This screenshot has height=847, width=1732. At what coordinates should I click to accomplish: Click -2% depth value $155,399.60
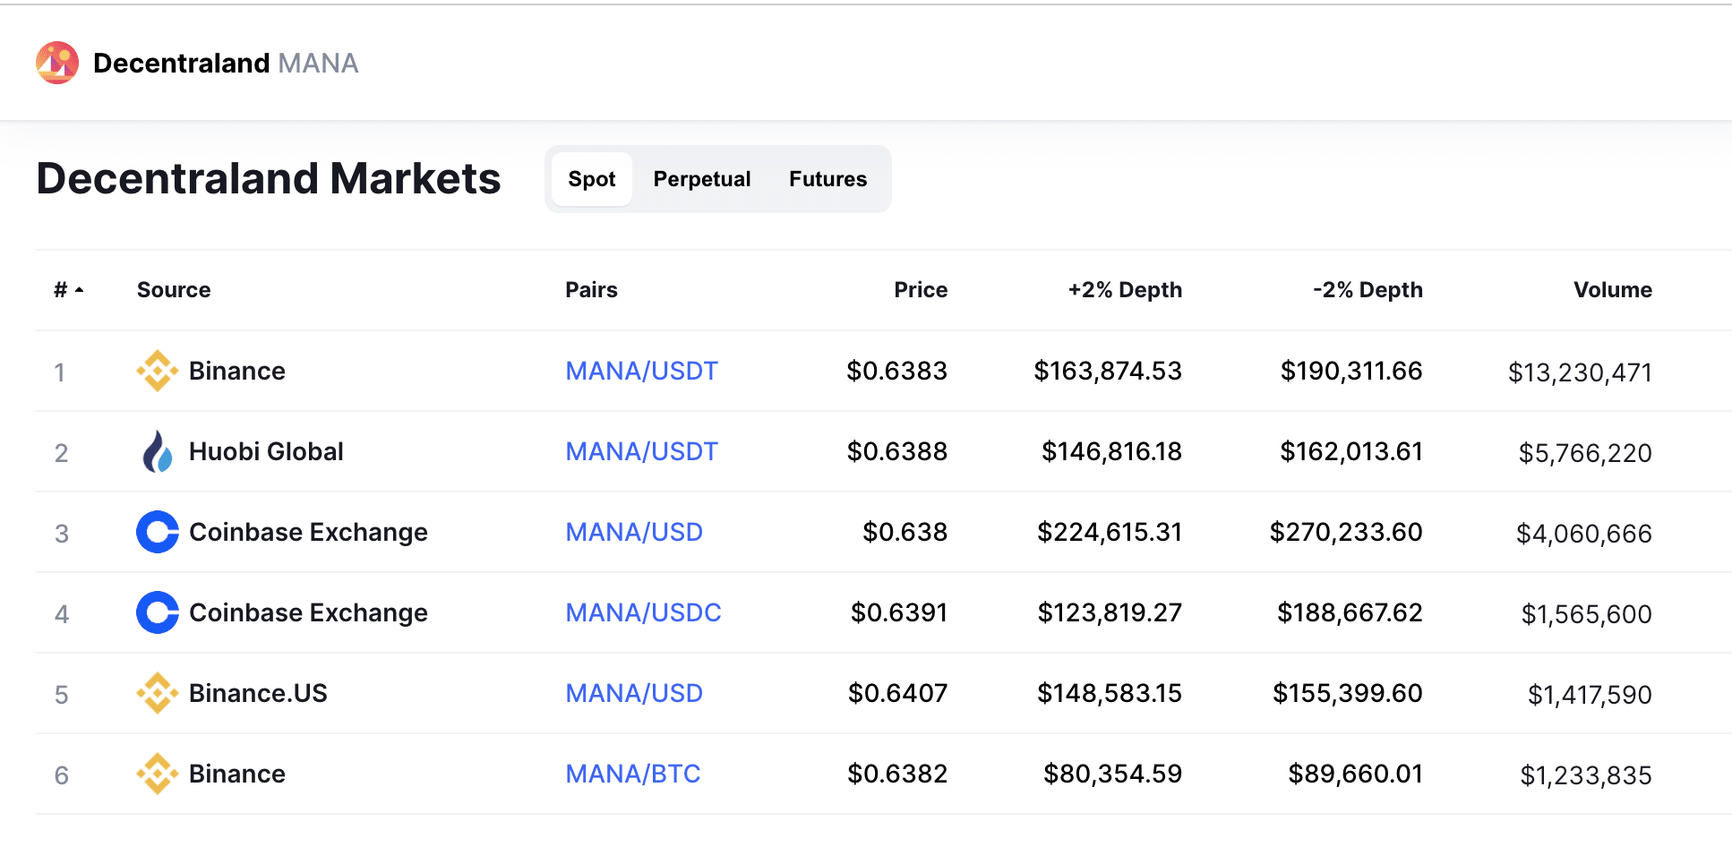tap(1348, 693)
